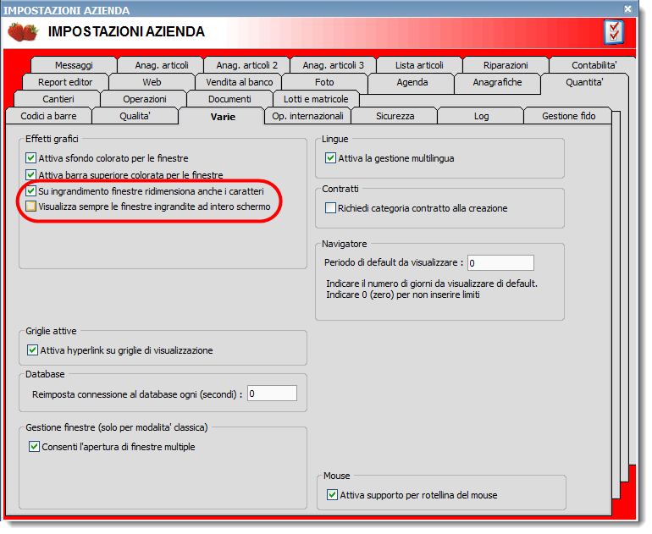Click the Periodo di default input field
Screen dimensions: 652x534
pos(500,262)
